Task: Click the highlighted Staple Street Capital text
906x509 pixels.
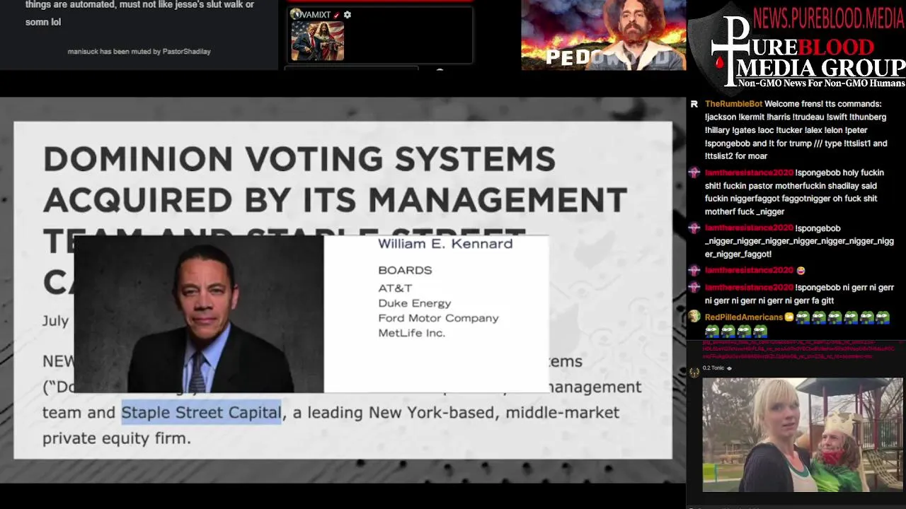Action: point(201,412)
